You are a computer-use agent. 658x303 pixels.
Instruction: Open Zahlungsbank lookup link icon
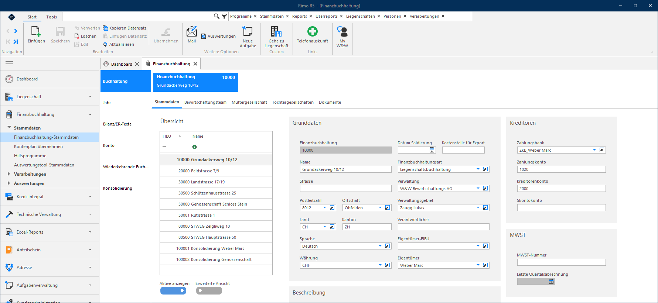pos(602,150)
